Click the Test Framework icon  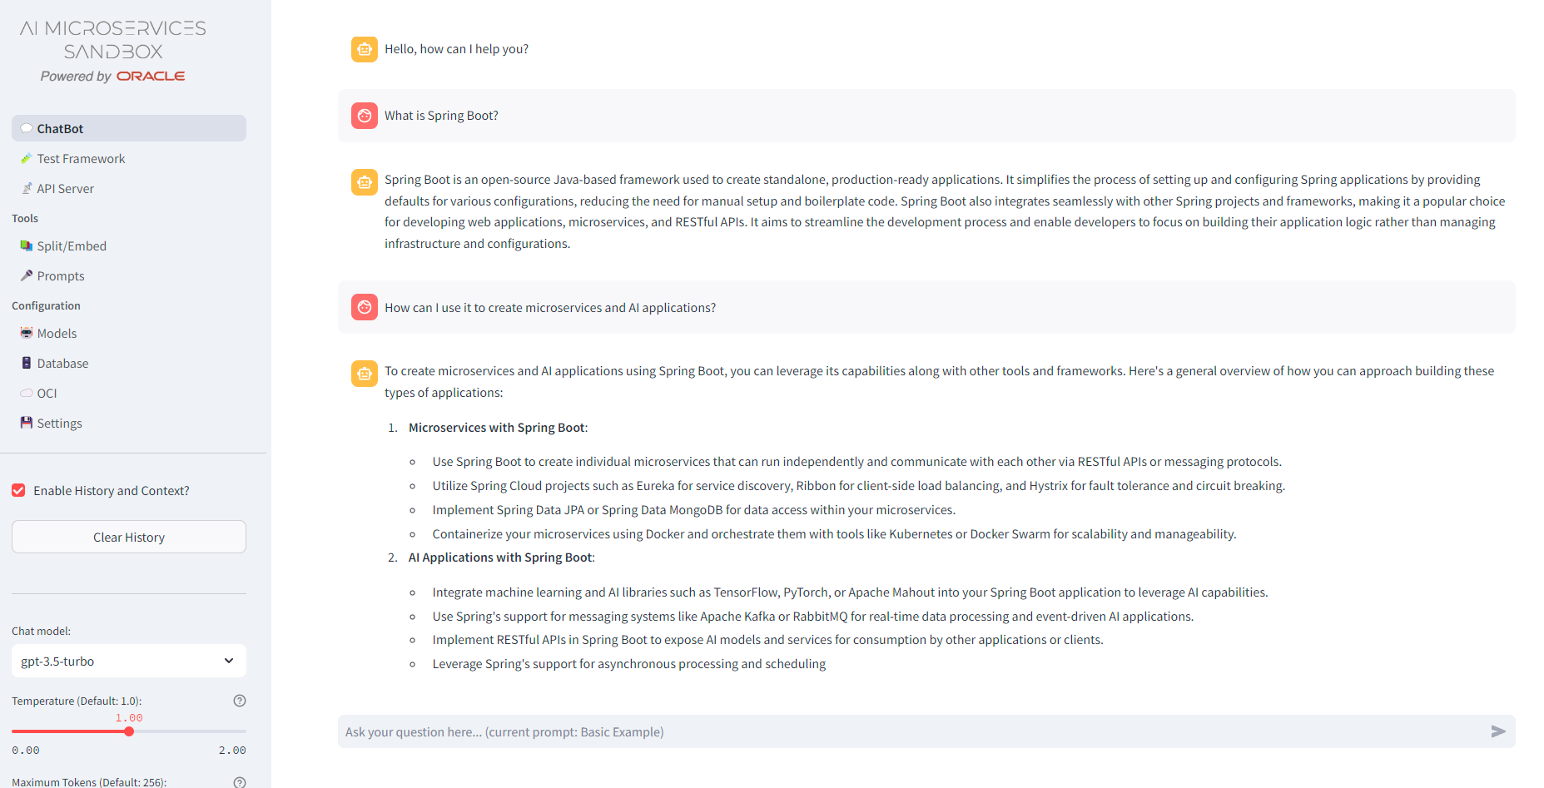point(27,158)
